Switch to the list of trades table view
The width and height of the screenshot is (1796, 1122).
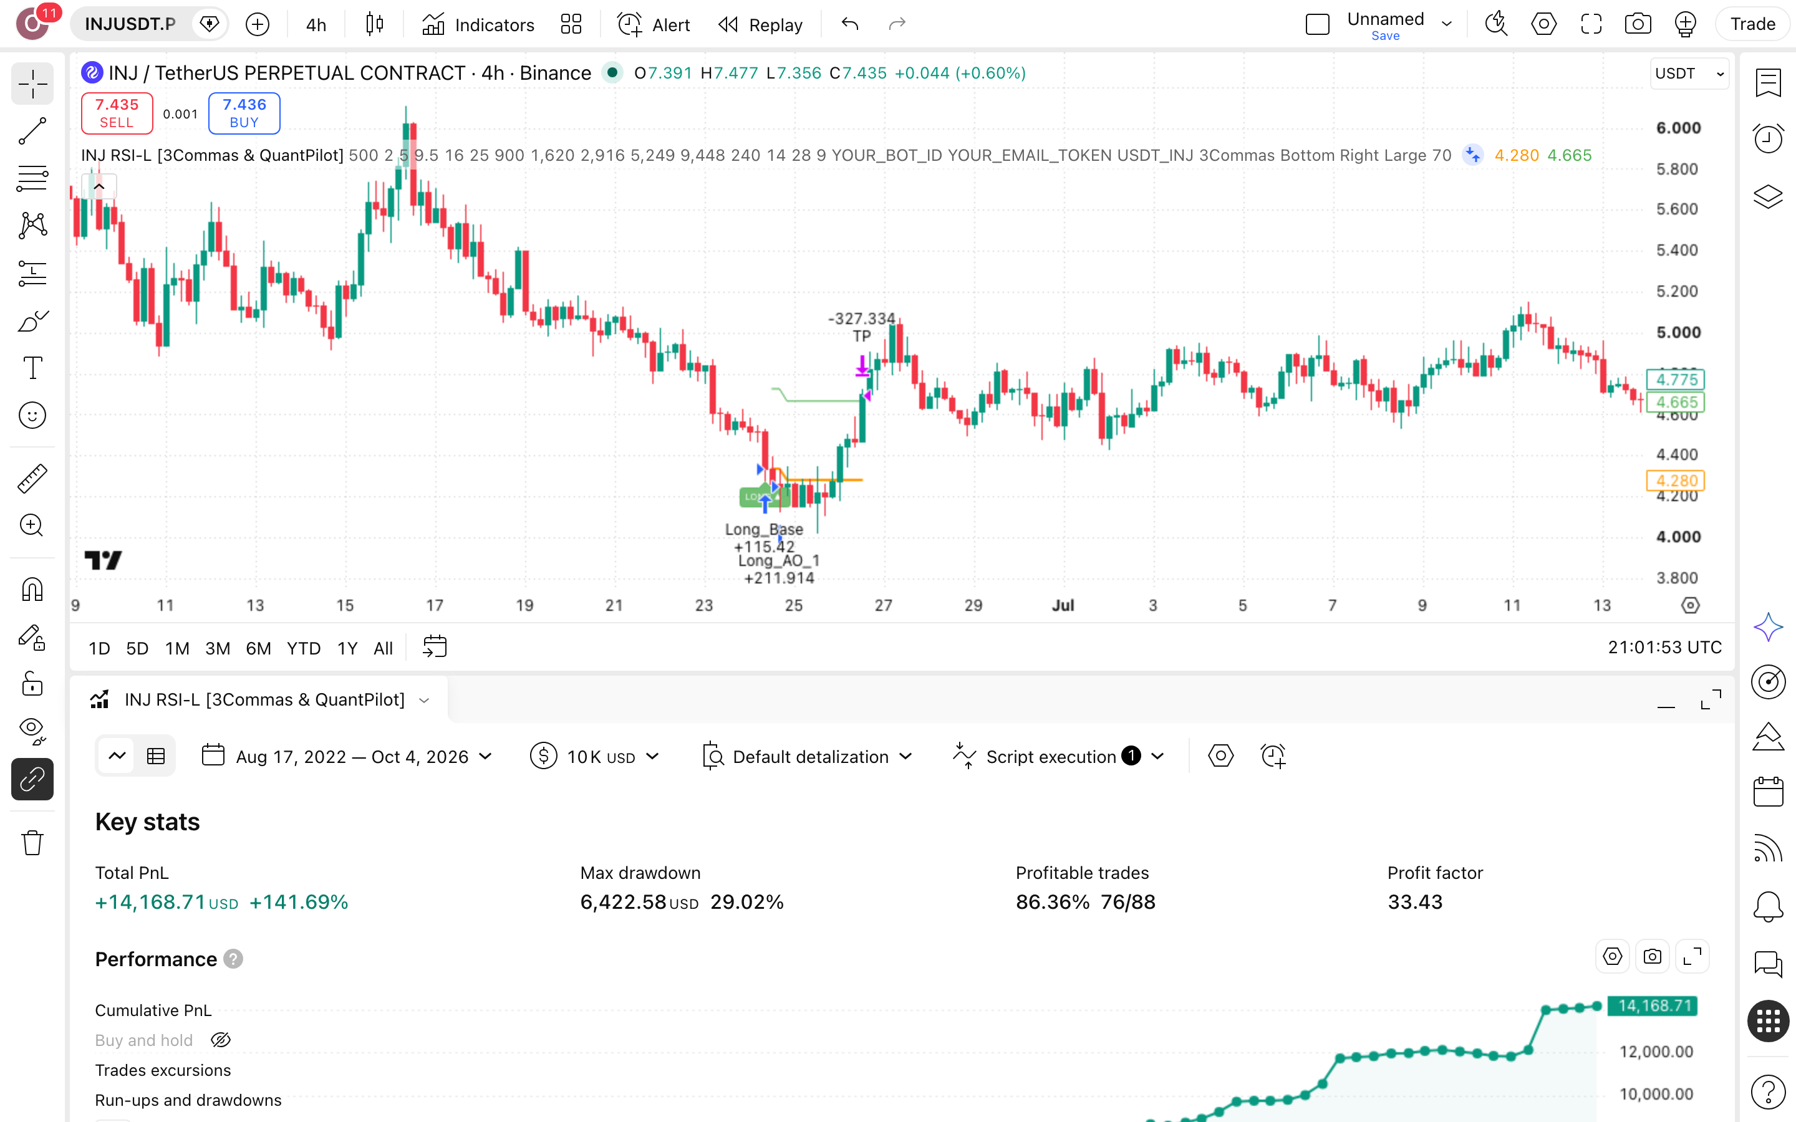point(156,756)
